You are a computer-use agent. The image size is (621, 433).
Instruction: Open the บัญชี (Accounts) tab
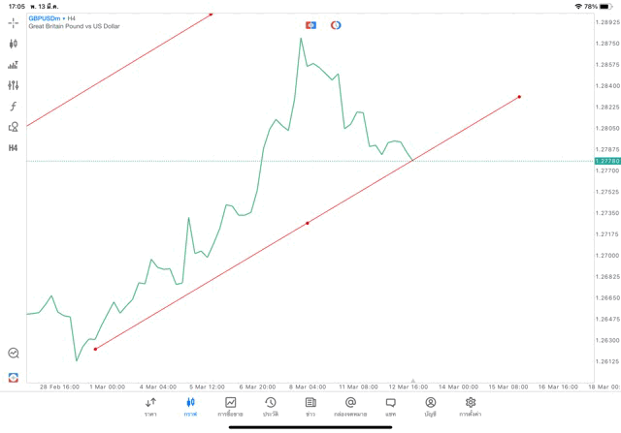click(x=430, y=406)
